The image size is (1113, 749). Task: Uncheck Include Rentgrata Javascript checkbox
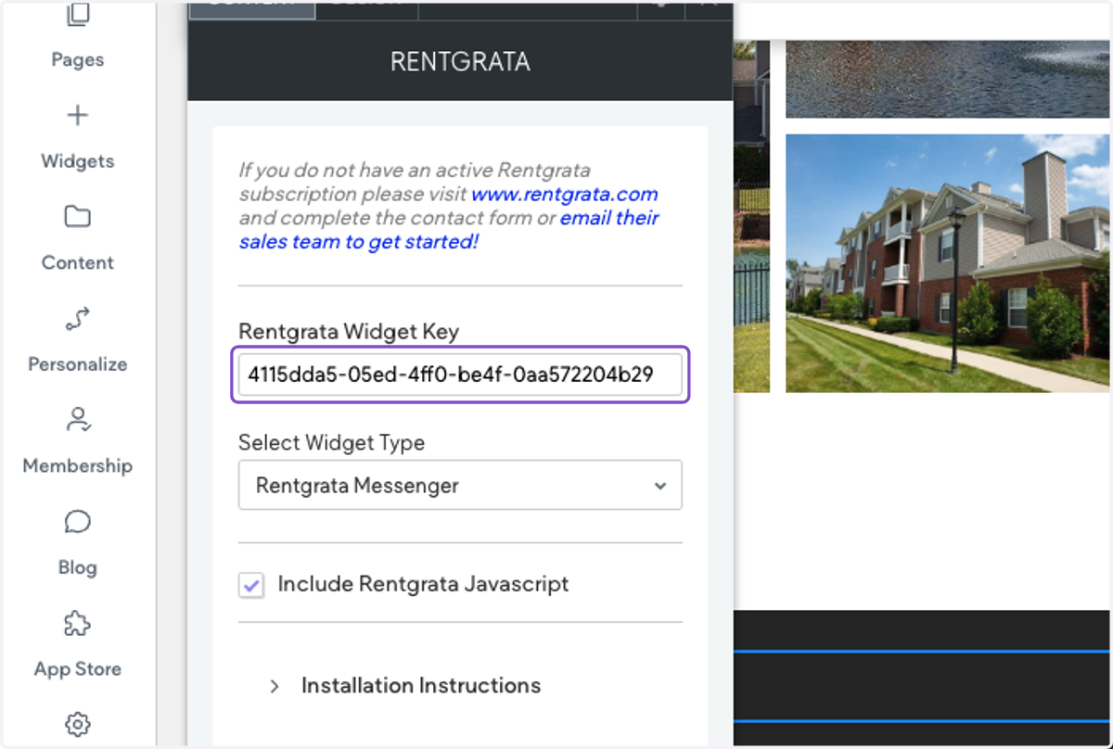click(x=251, y=585)
